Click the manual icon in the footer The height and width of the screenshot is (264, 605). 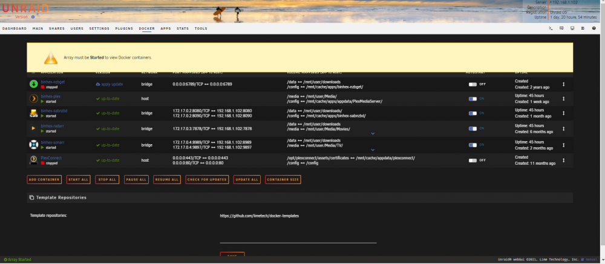click(x=583, y=260)
